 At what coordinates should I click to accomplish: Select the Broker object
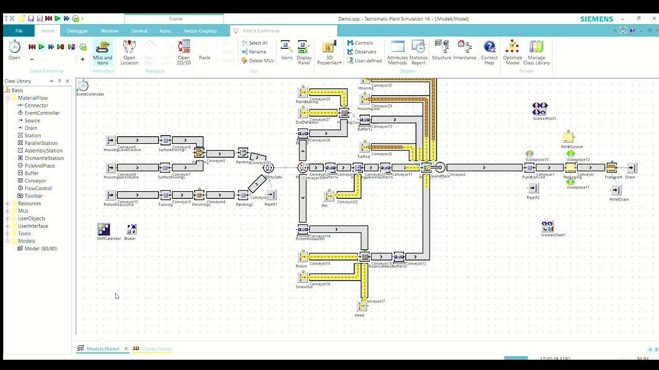click(x=131, y=229)
